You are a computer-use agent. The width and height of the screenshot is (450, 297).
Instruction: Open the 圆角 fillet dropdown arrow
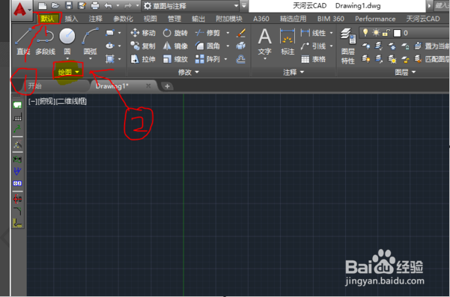point(228,46)
